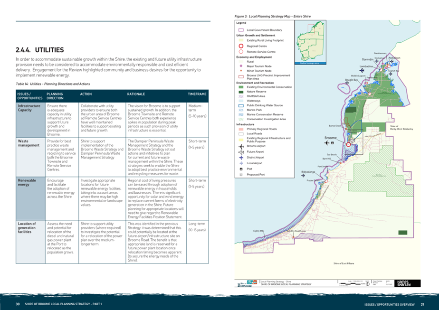
Task: Click the Western Australia index map thumbnail
Action: 311,42
